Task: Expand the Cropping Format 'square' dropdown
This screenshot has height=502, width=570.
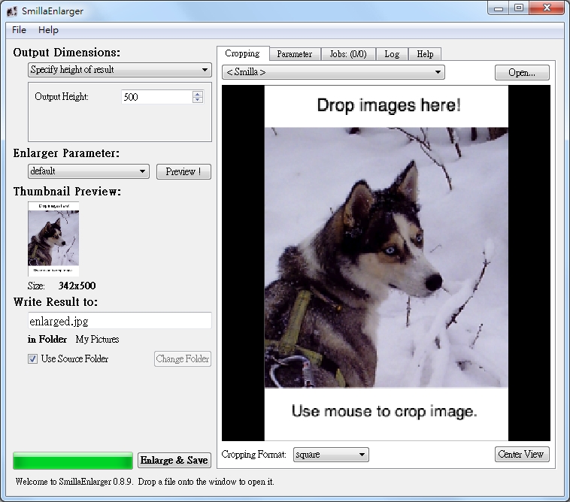Action: pyautogui.click(x=331, y=455)
